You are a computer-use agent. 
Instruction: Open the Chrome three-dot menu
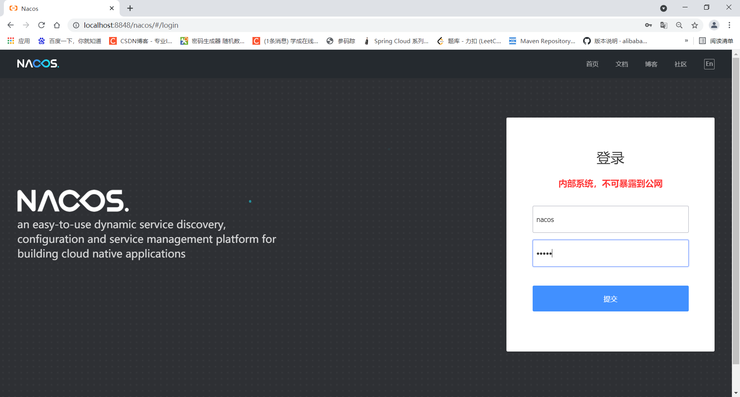(x=729, y=25)
